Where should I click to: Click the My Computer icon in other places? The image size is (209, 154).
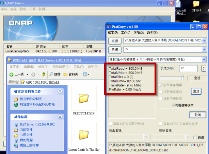coord(16,140)
